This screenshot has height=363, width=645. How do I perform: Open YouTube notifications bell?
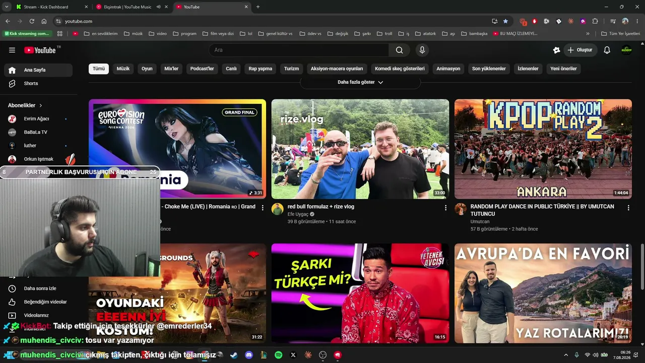[607, 50]
